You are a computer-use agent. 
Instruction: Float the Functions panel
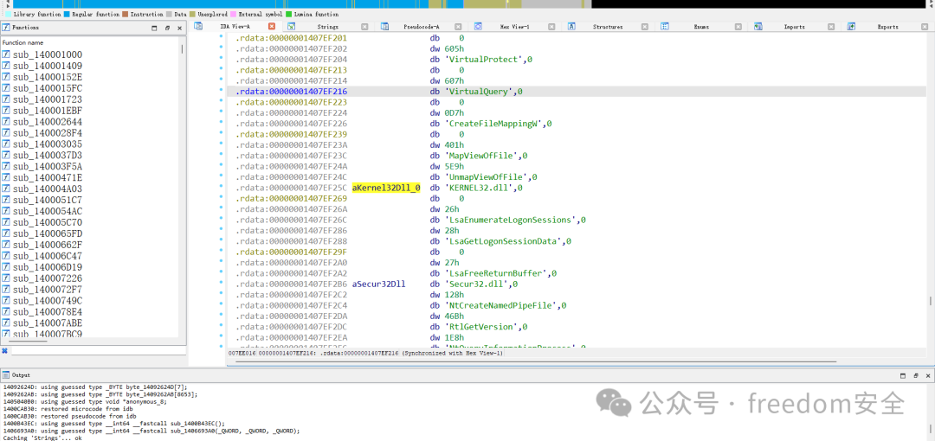(167, 28)
